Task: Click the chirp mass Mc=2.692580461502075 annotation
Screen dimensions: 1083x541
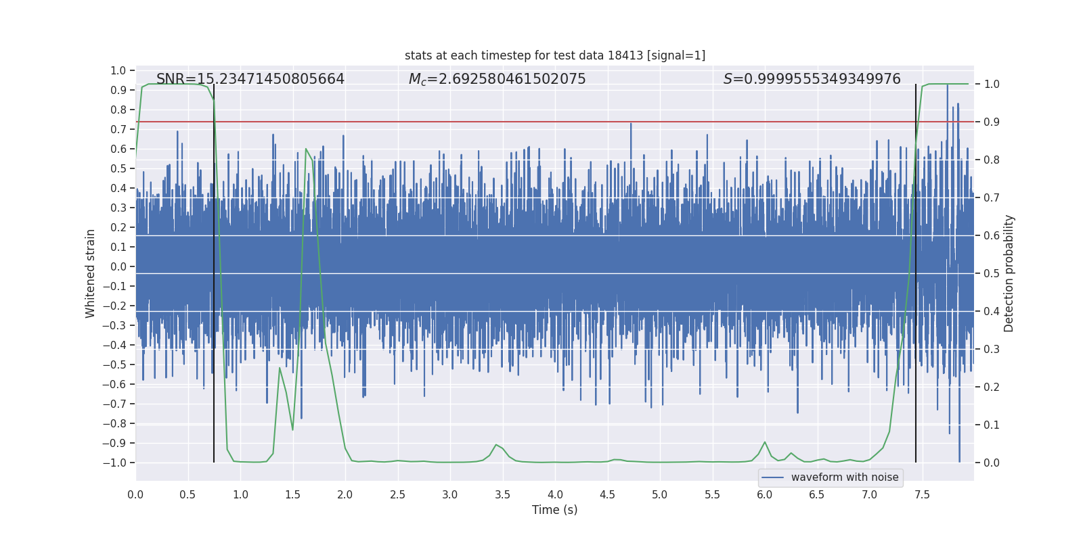Action: pyautogui.click(x=498, y=79)
